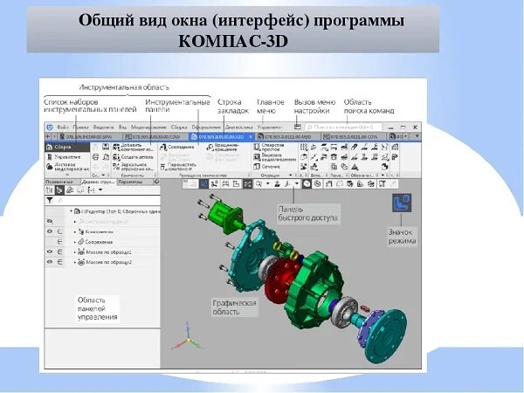Click the triangle icon in Обозначения panel bottom row
This screenshot has height=393, width=524.
pos(355,167)
